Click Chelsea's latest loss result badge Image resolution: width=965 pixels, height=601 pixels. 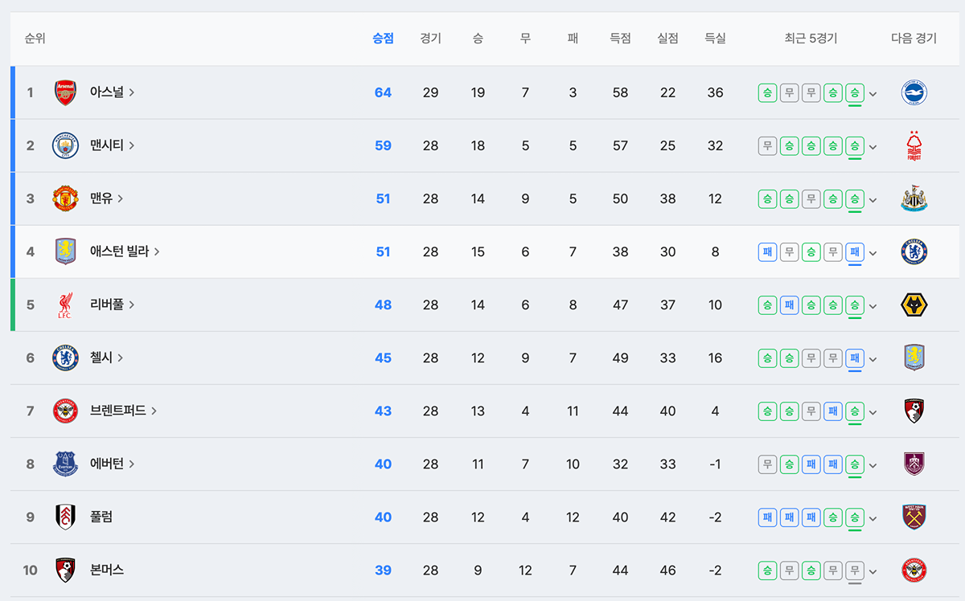[855, 358]
